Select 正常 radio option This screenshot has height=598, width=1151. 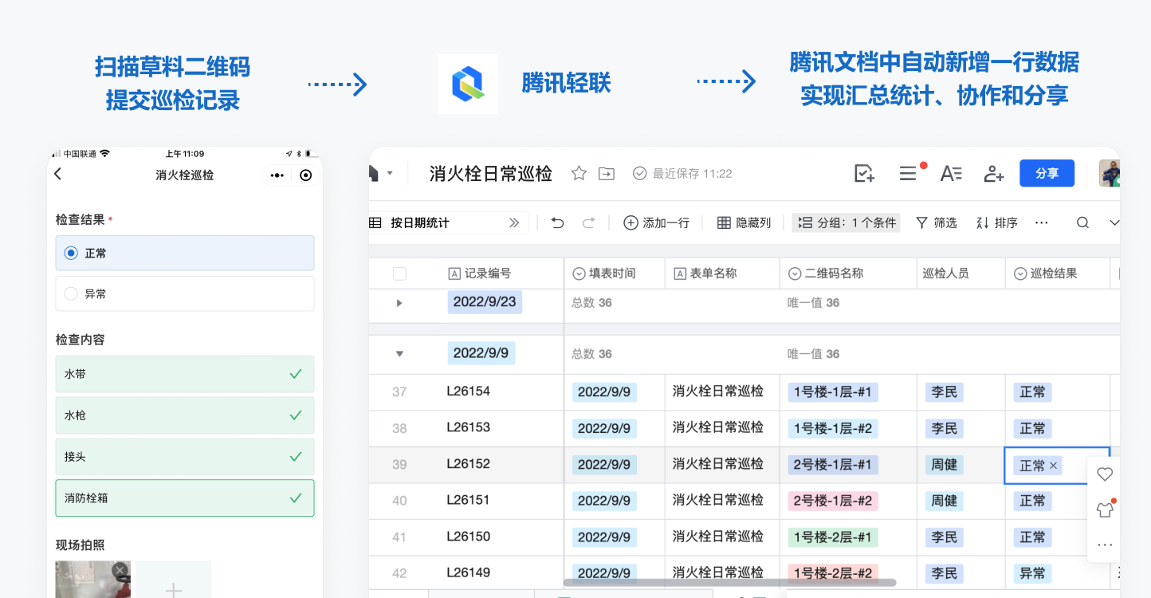point(185,253)
